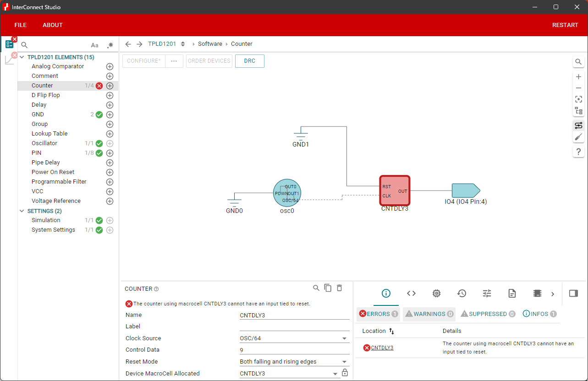The height and width of the screenshot is (381, 588).
Task: Click the search magnifier in elements panel
Action: click(x=25, y=45)
